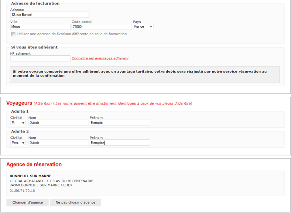291x213 pixels.
Task: Select the Code postal field showing 77000
Action: click(x=102, y=27)
